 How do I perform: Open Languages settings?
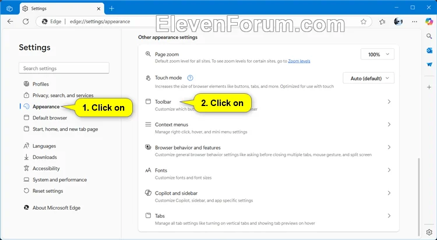[44, 146]
